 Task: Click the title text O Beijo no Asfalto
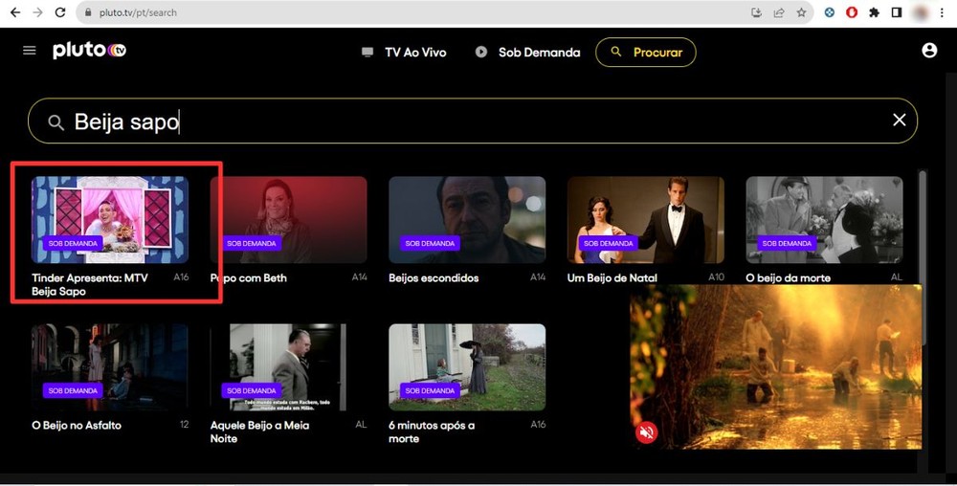[x=77, y=426]
